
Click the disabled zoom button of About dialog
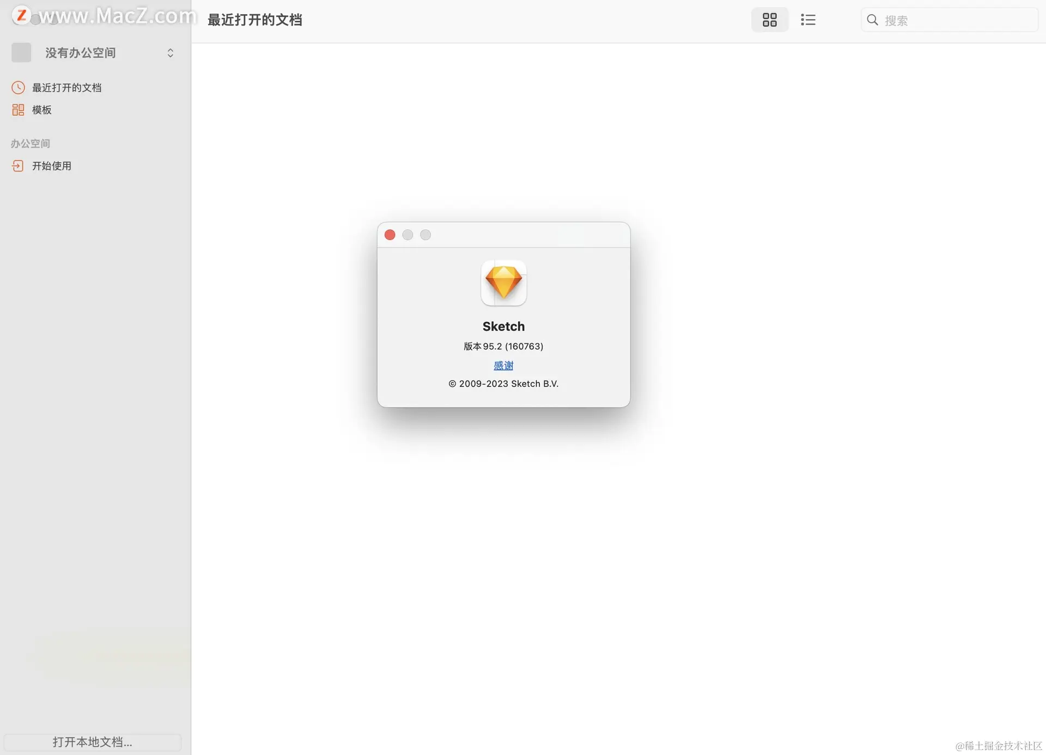point(425,235)
